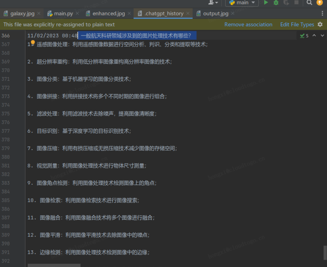Open the hidden tabs overflow menu
This screenshot has width=327, height=267.
coord(323,13)
